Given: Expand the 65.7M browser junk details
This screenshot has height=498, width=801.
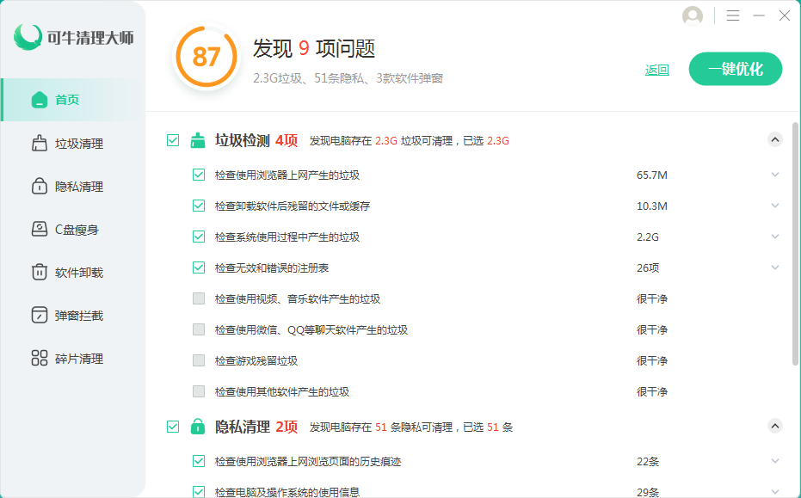Looking at the screenshot, I should coord(774,175).
